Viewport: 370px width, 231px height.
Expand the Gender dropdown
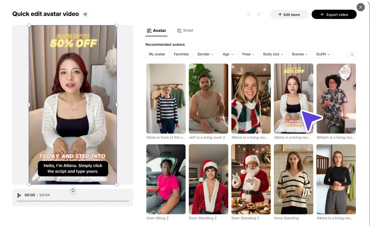point(206,54)
